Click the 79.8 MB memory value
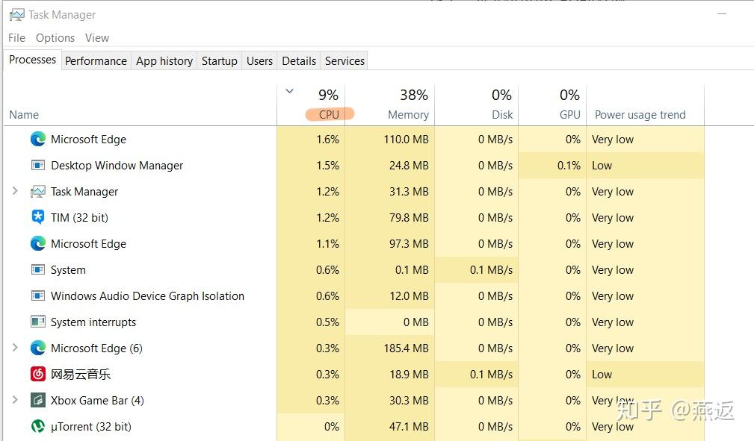 point(409,218)
